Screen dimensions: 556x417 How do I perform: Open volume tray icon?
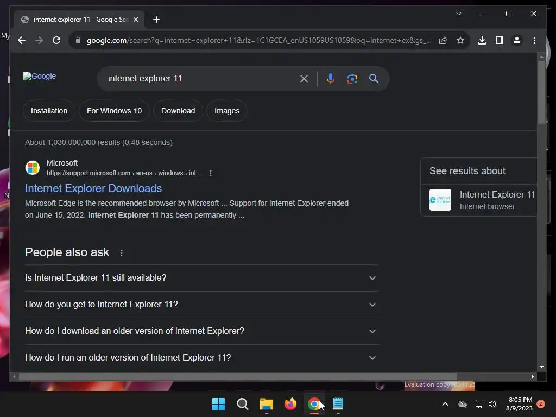492,404
